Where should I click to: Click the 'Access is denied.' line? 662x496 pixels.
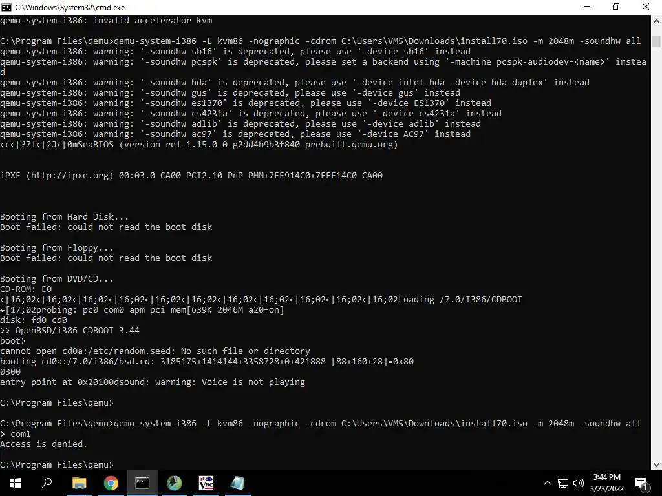pyautogui.click(x=43, y=444)
